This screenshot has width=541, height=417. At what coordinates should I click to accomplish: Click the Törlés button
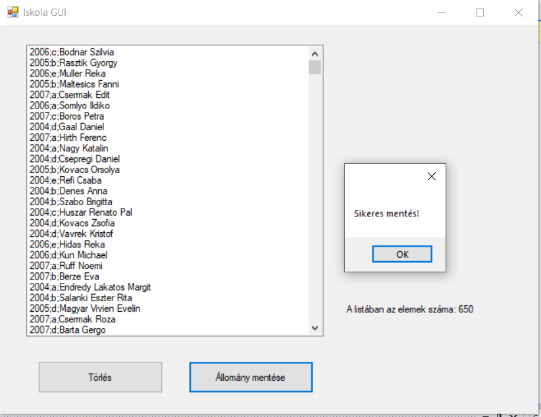(100, 378)
